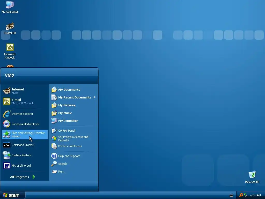Image resolution: width=265 pixels, height=199 pixels.
Task: Click the Control Panel text label
Action: point(67,131)
